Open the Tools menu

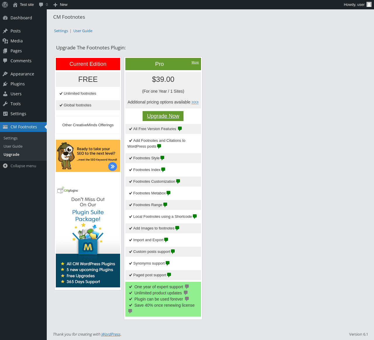click(x=23, y=104)
